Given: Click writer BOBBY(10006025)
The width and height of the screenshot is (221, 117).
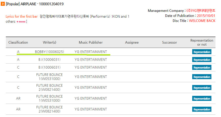Looking at the screenshot, I should click(50, 52).
